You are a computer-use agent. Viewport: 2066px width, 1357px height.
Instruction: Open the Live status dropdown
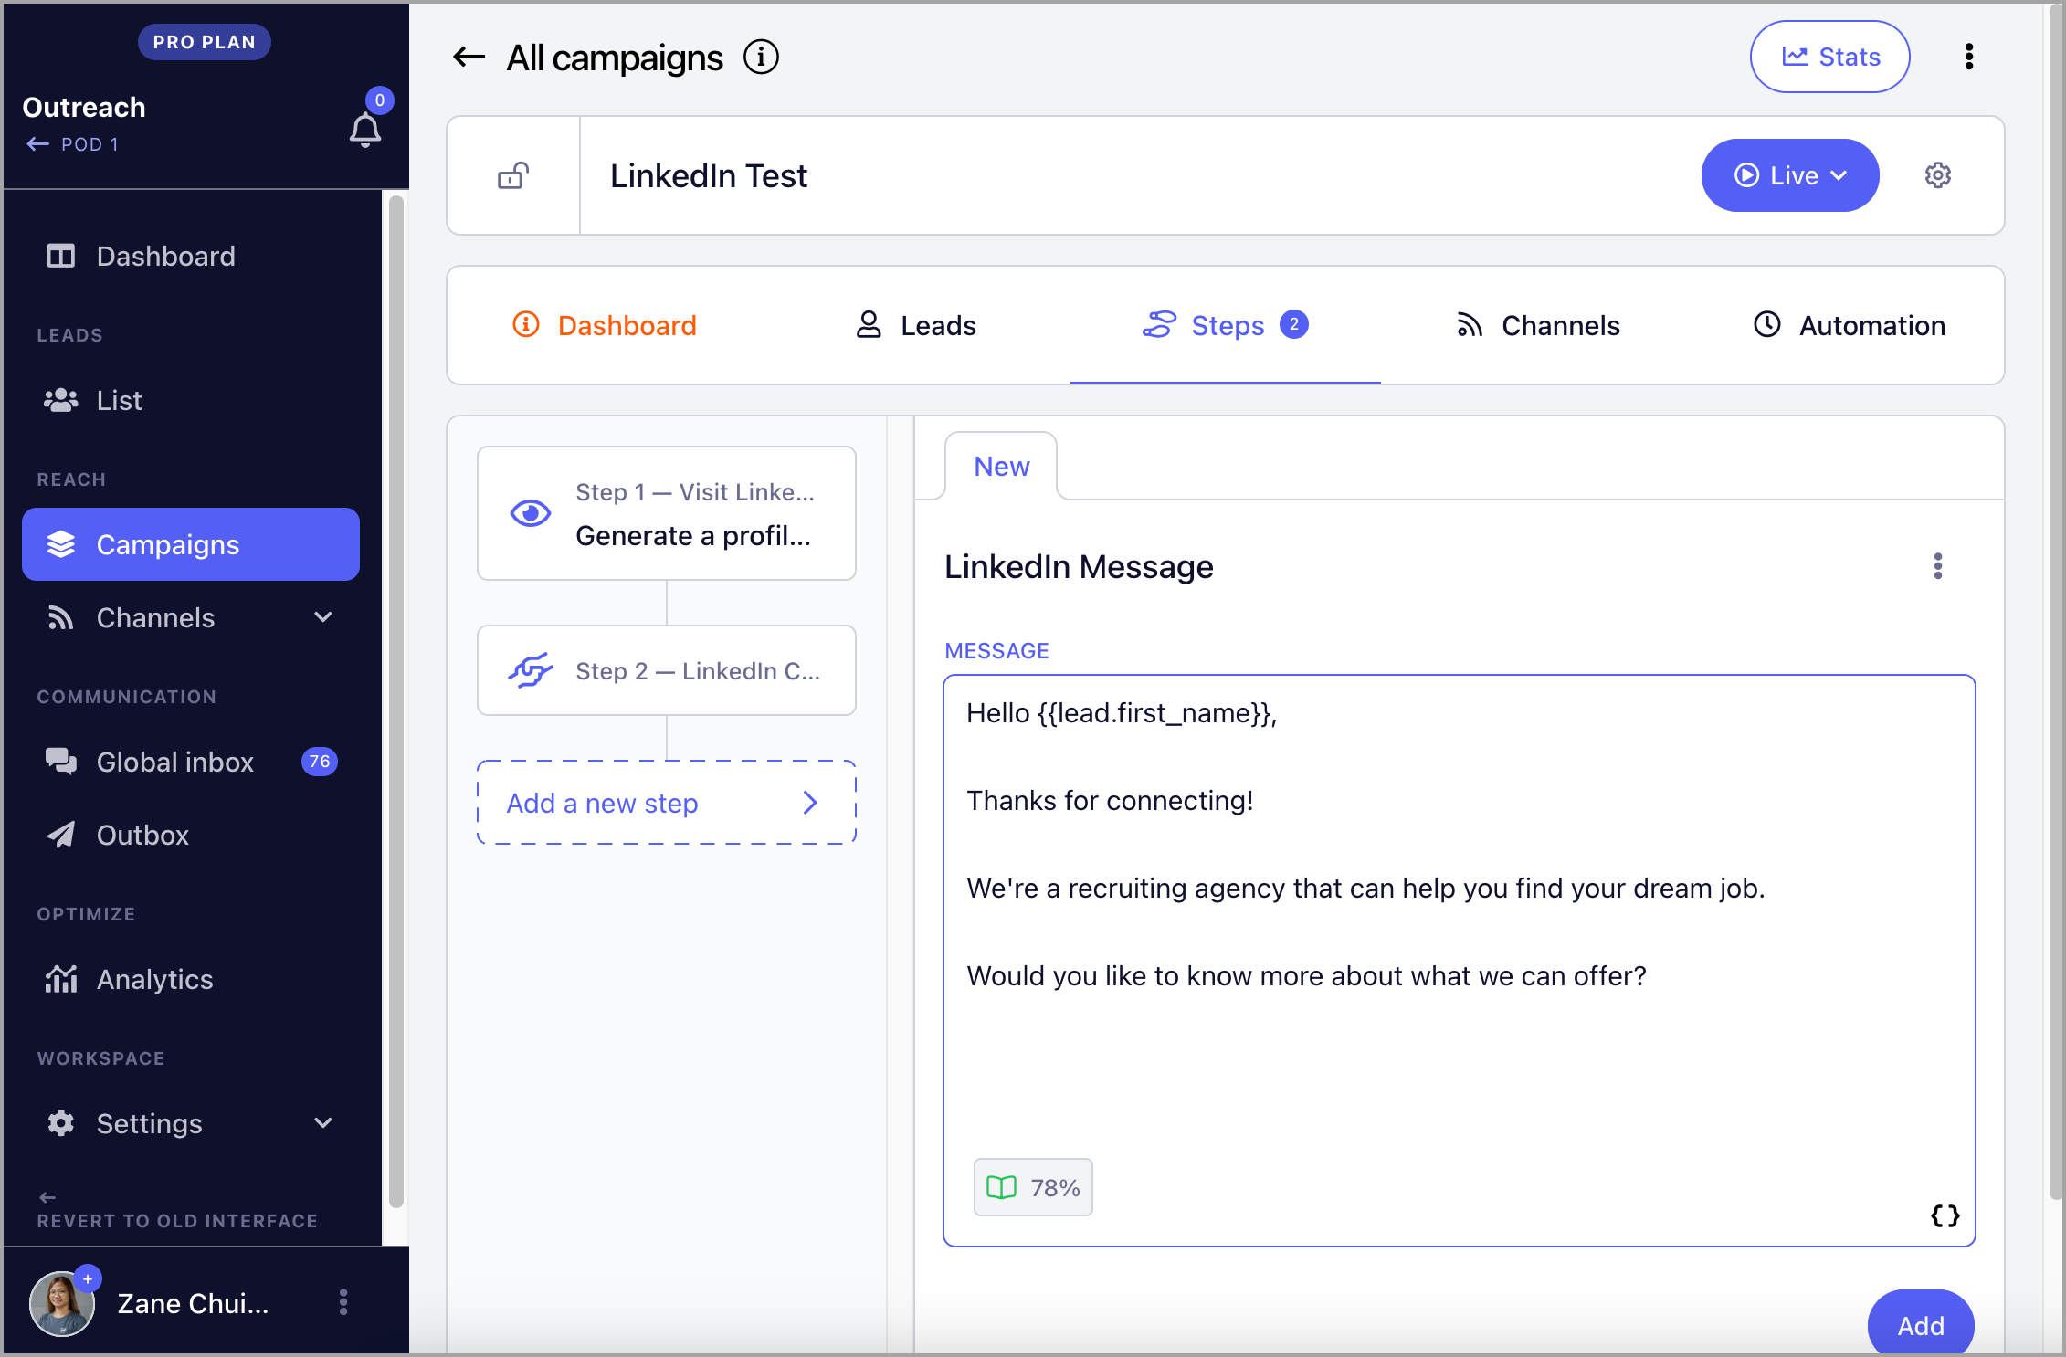1790,175
